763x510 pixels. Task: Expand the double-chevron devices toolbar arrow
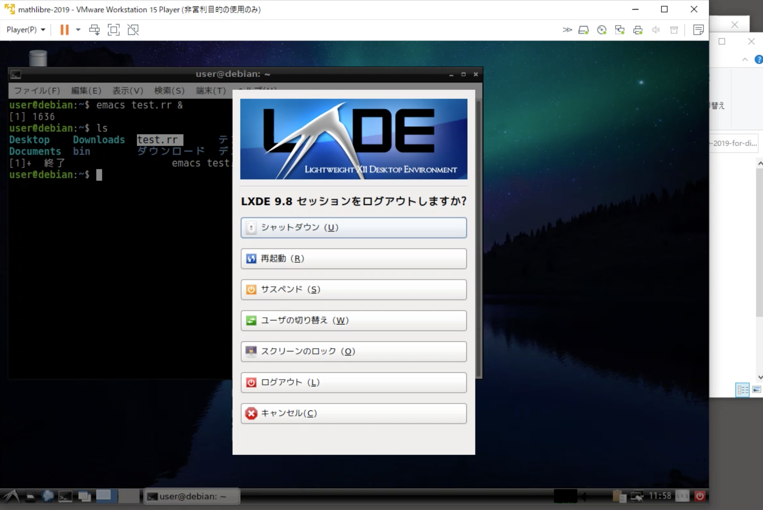[x=567, y=29]
